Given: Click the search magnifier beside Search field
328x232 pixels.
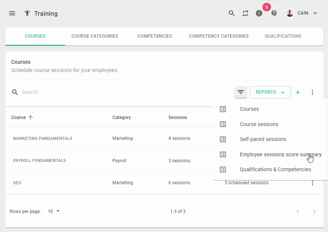Looking at the screenshot, I should 15,92.
